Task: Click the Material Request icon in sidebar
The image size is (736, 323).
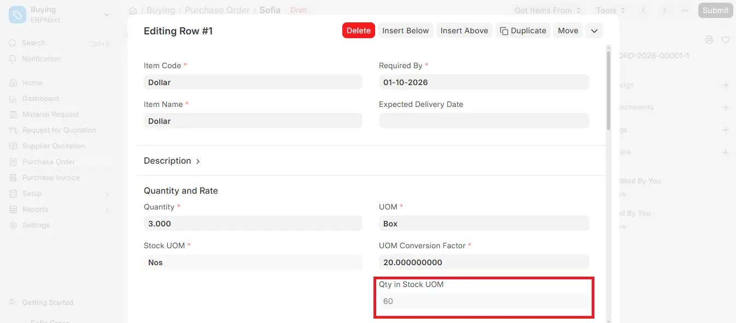Action: (x=13, y=115)
